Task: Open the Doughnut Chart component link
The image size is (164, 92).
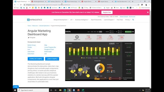Action: click(49, 49)
